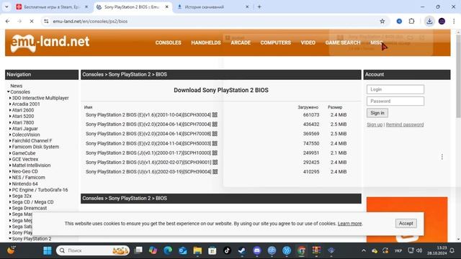Open the HANDHELDS menu

206,42
